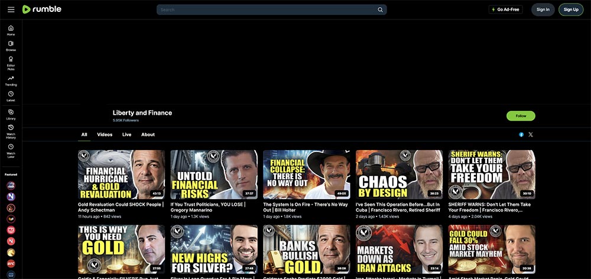Open the UFC featured channel avatar

[x=11, y=264]
